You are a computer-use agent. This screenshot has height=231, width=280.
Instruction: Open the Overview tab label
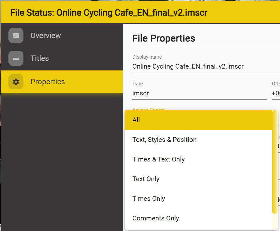pyautogui.click(x=46, y=36)
